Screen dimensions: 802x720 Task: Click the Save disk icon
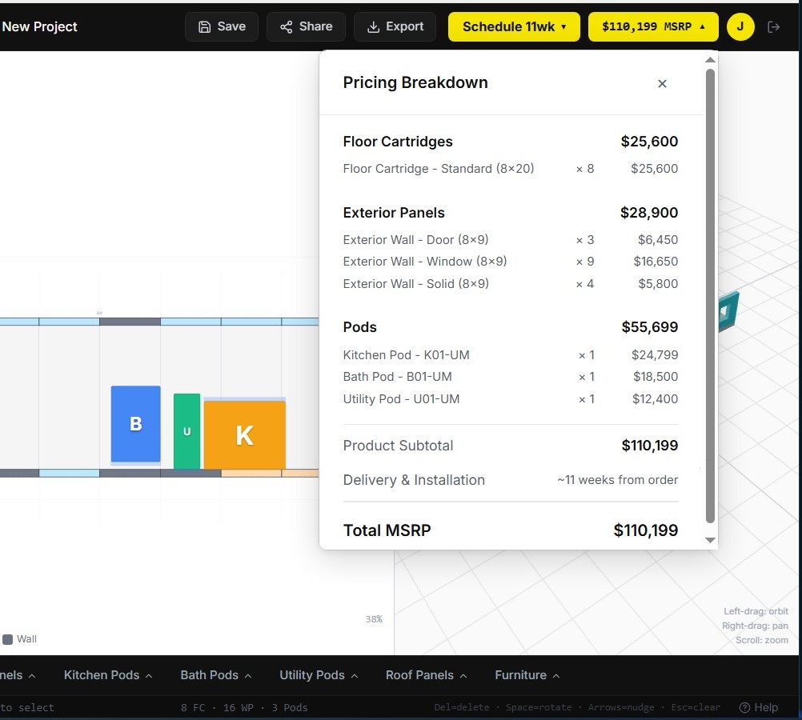click(x=205, y=26)
